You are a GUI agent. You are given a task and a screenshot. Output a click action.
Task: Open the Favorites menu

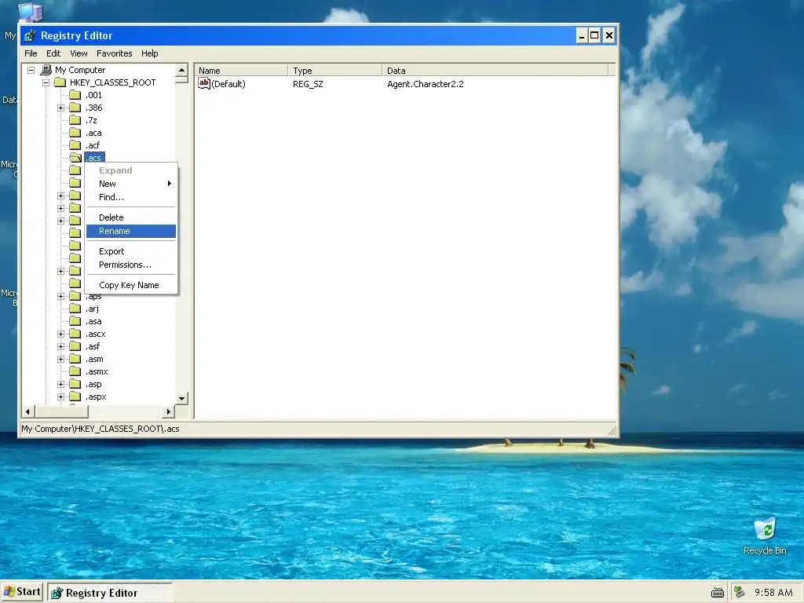click(115, 53)
